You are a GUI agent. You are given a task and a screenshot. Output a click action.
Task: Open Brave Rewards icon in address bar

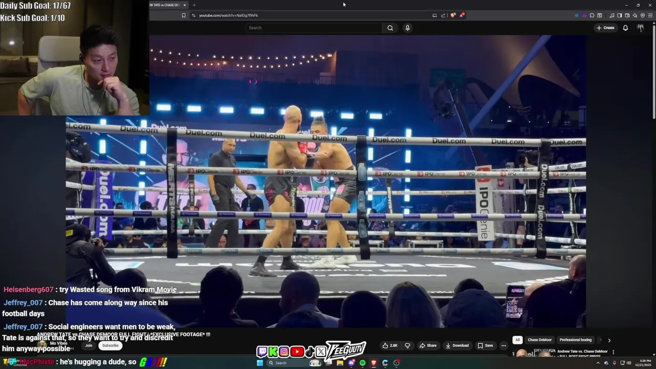pos(462,15)
